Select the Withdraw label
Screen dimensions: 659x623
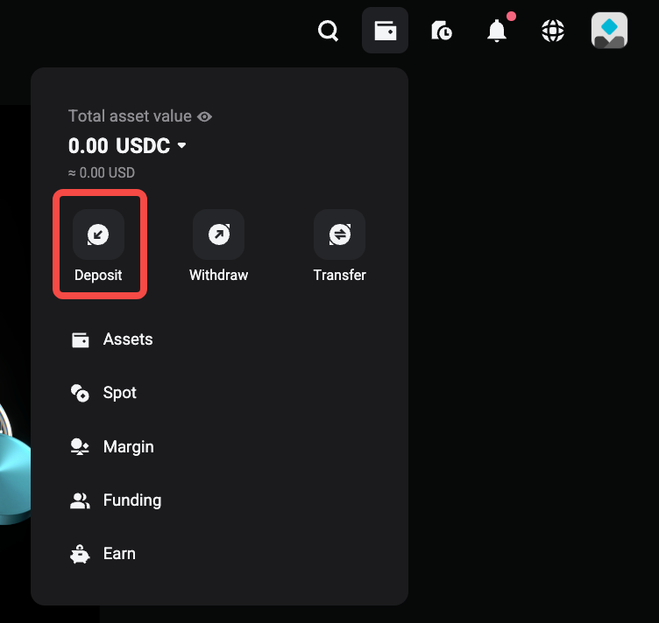point(219,276)
